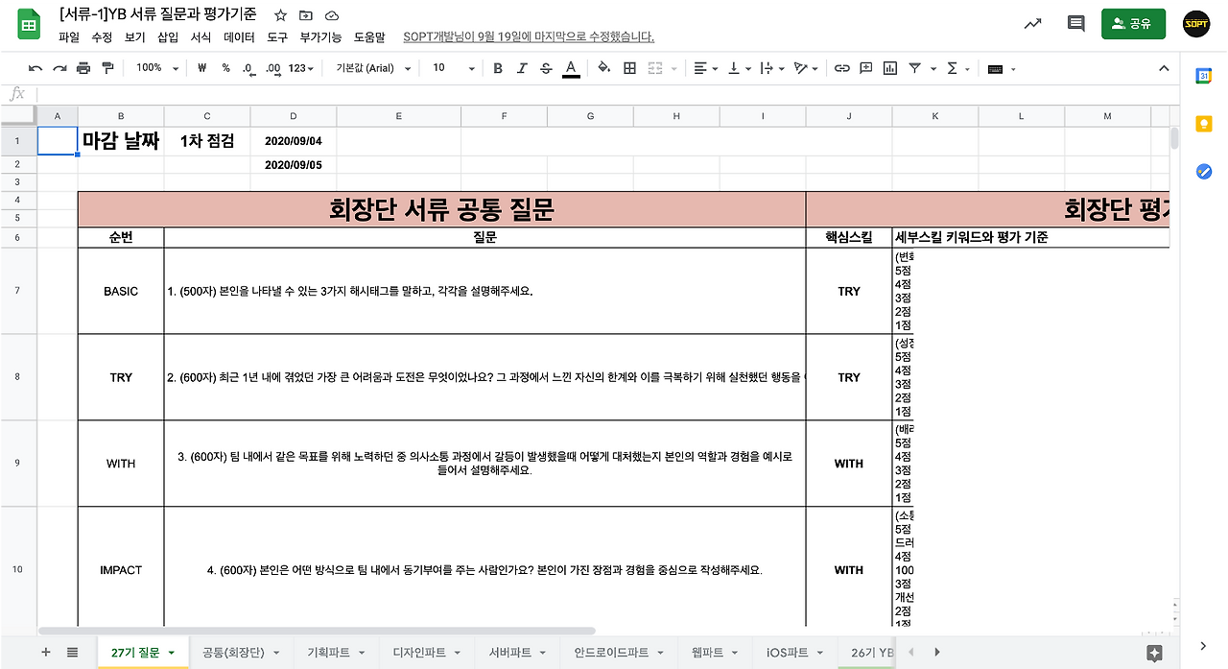The width and height of the screenshot is (1228, 669).
Task: Open the 파일 menu
Action: pos(69,37)
